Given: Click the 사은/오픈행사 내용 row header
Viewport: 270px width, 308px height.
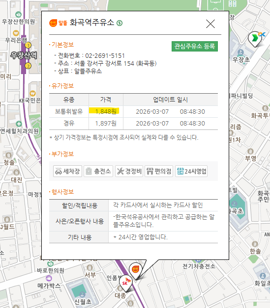Looking at the screenshot, I should (80, 221).
